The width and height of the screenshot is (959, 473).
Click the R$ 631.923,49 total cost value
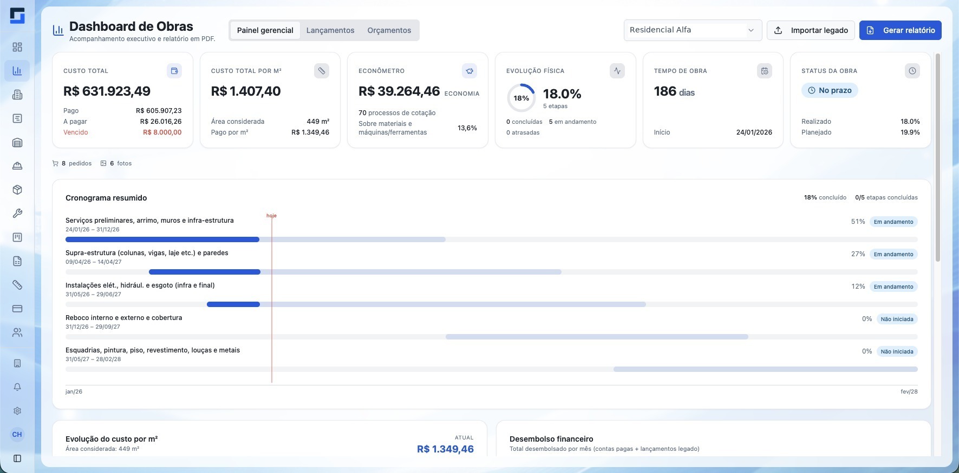(x=107, y=91)
